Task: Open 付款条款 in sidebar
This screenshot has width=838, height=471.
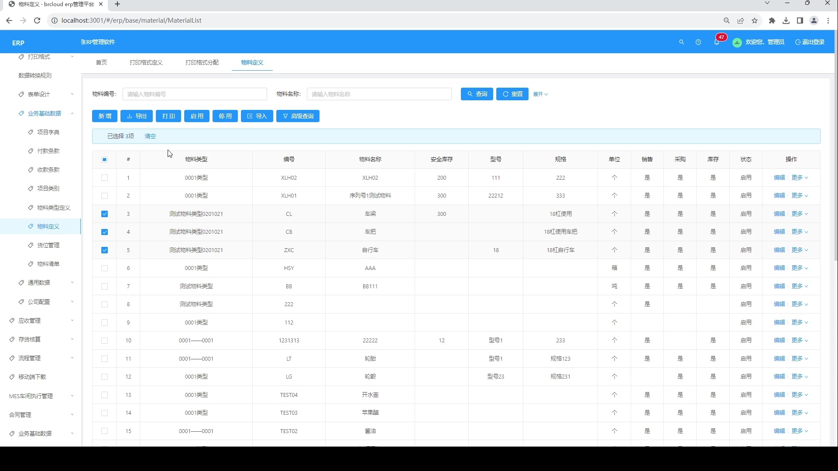Action: tap(48, 151)
